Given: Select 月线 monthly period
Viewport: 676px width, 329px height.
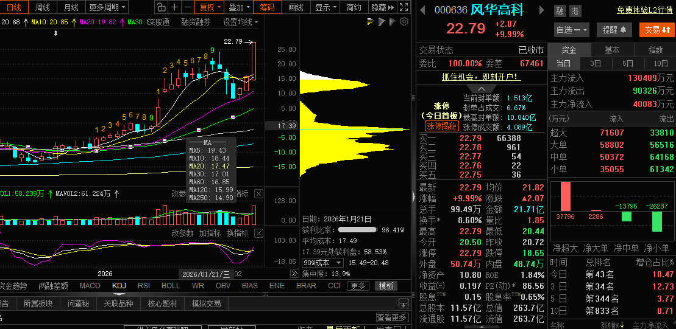Looking at the screenshot, I should (x=71, y=7).
